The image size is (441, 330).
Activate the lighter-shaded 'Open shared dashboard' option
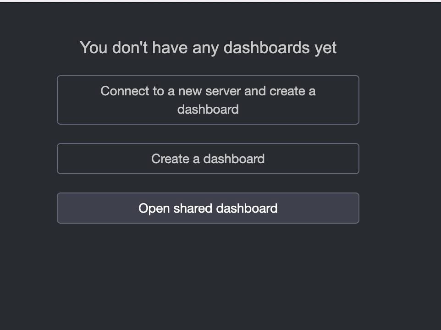tap(208, 208)
